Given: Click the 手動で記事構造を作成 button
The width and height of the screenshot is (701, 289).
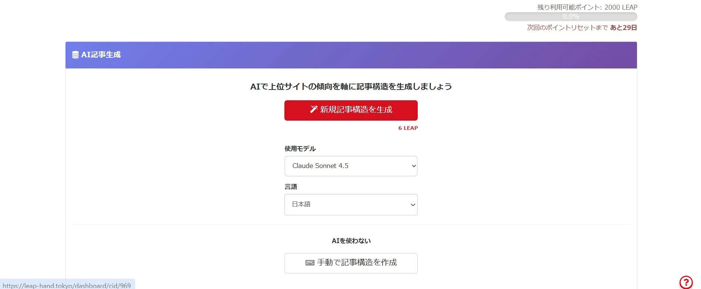Looking at the screenshot, I should (x=351, y=263).
